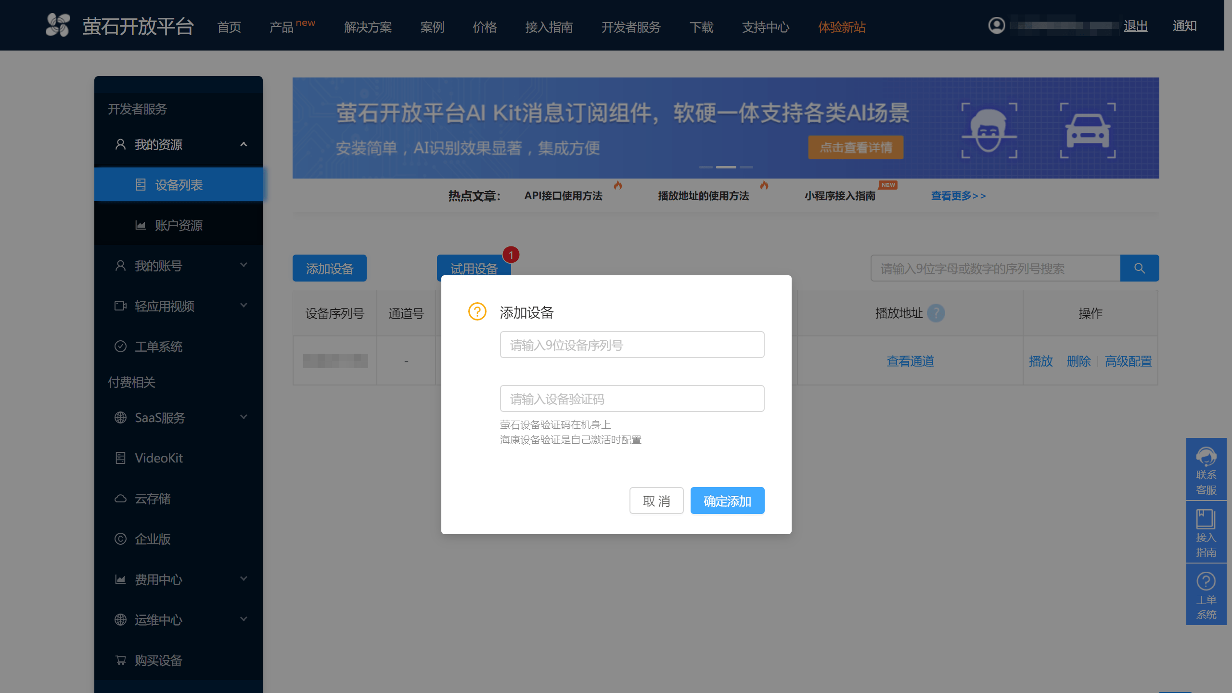This screenshot has height=693, width=1232.
Task: Click the 购买设备 shopping cart icon
Action: [x=120, y=660]
